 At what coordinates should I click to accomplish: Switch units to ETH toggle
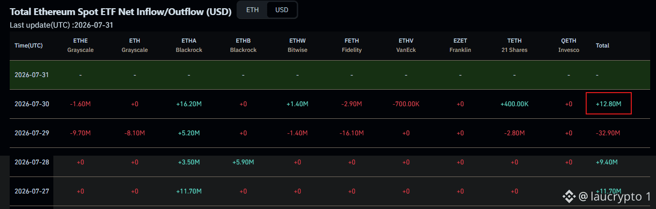(x=253, y=10)
